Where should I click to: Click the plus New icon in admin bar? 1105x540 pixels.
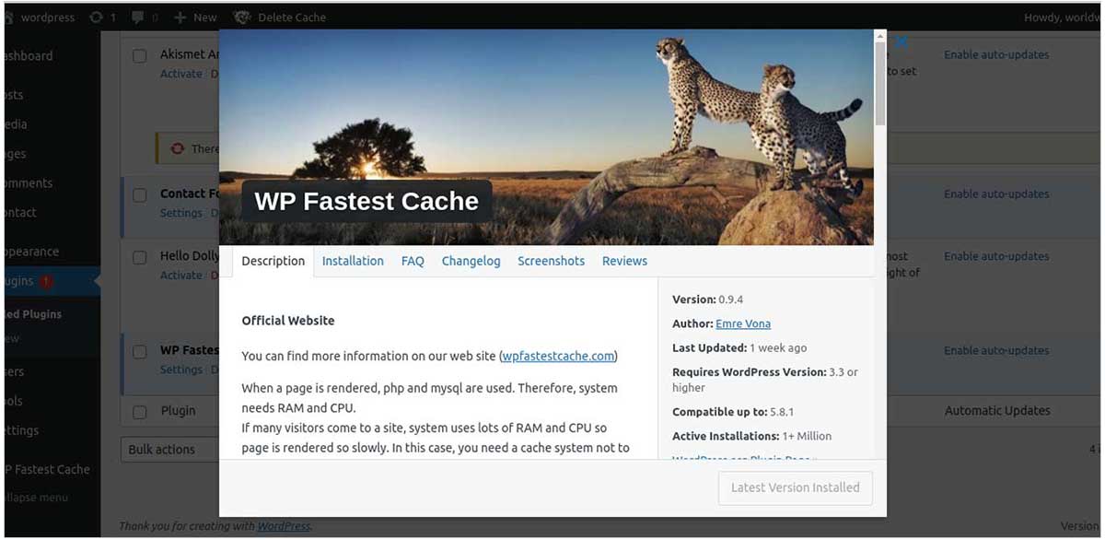pos(180,17)
